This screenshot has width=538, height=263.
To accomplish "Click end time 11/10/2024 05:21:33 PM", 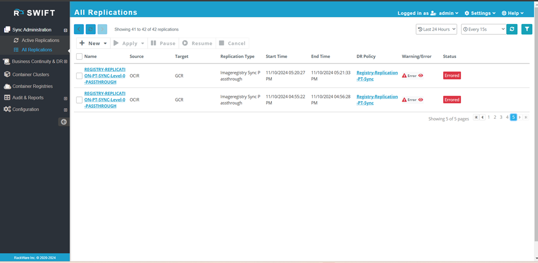I will point(331,76).
